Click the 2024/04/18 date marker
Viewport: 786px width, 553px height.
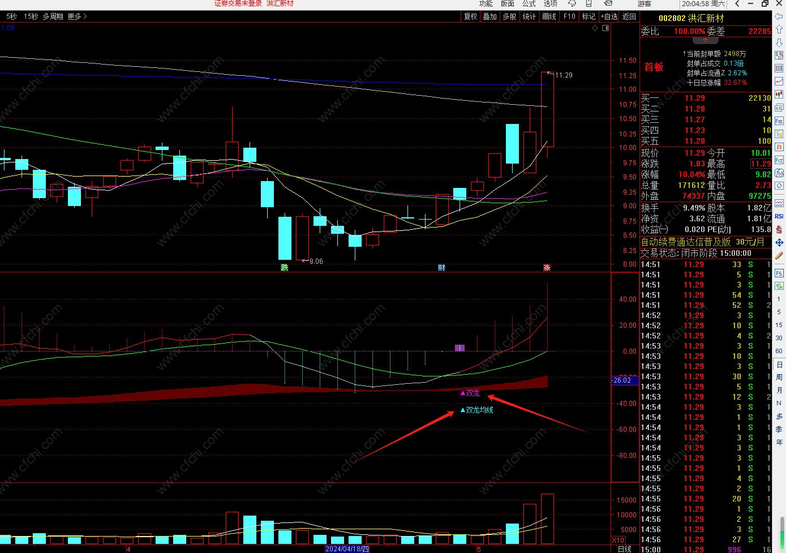[x=347, y=549]
